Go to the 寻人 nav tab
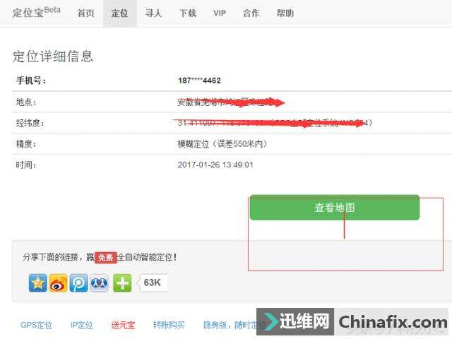The image size is (452, 339). pos(154,13)
